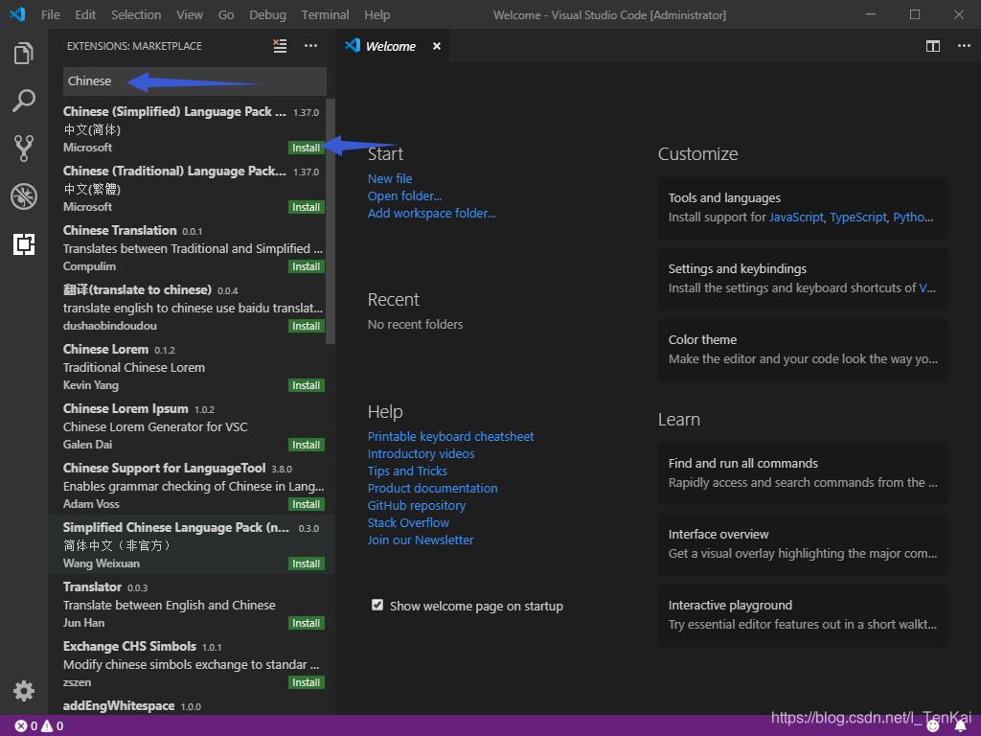
Task: Open Tips and Tricks link
Action: [x=407, y=471]
